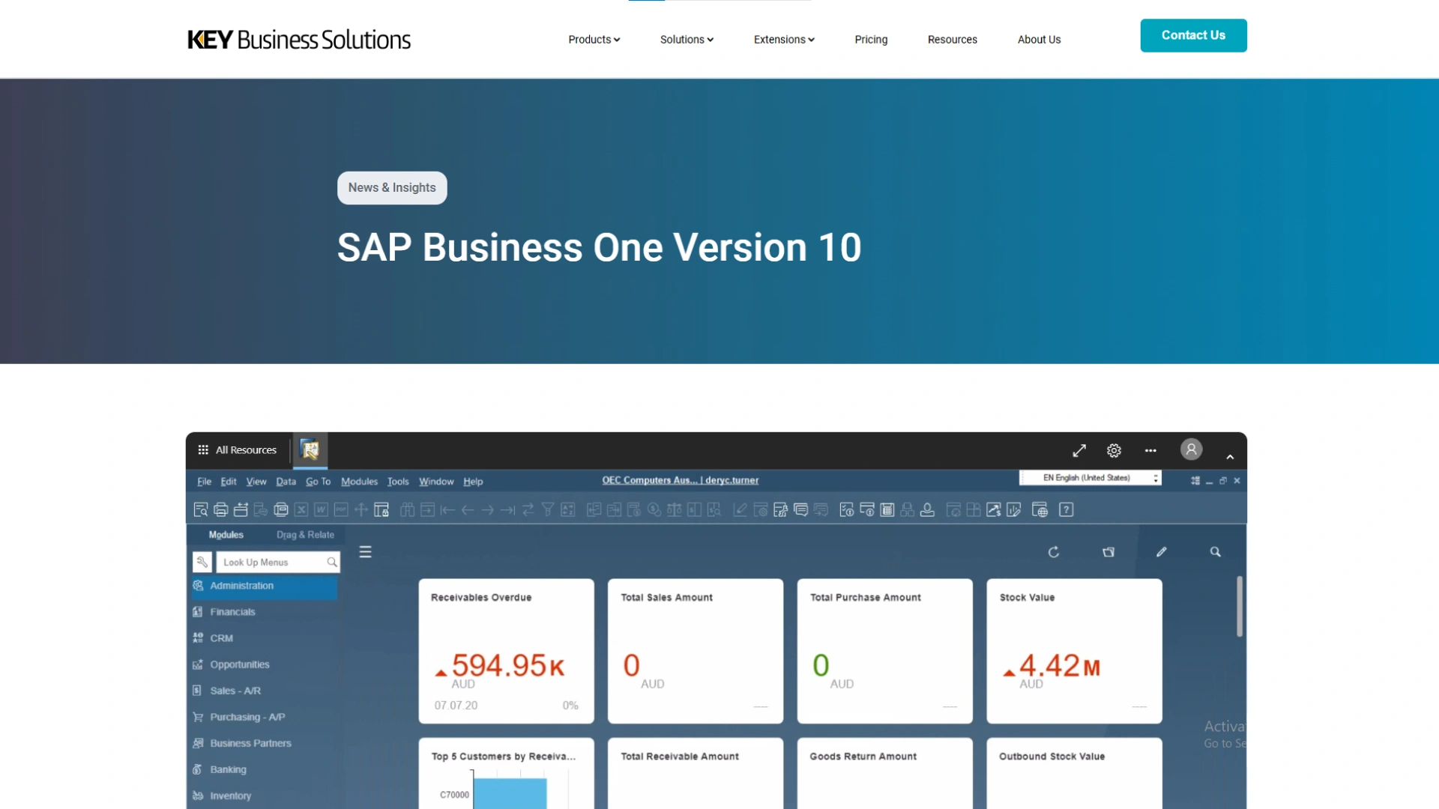
Task: Click the Sort A-Z toolbar icon
Action: coord(568,510)
